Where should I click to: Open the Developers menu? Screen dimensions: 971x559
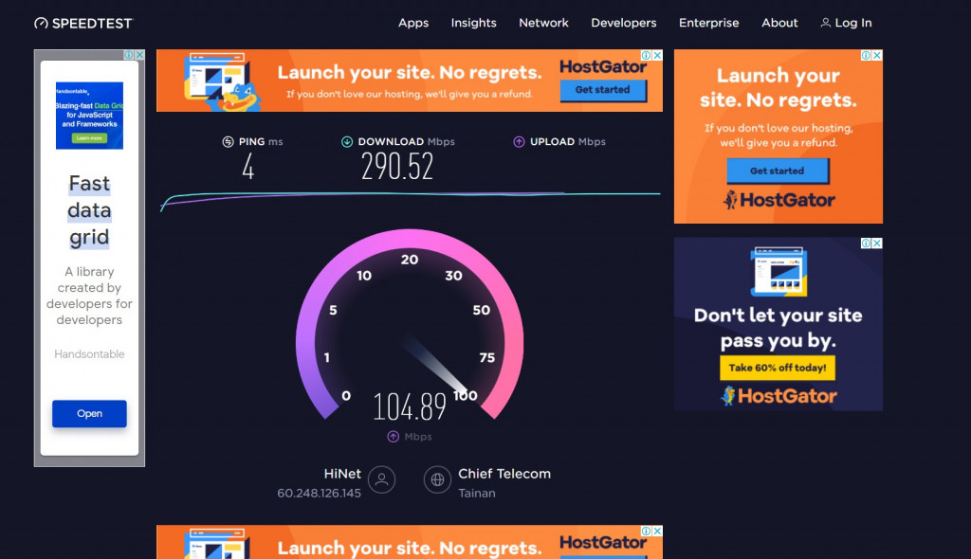click(624, 23)
